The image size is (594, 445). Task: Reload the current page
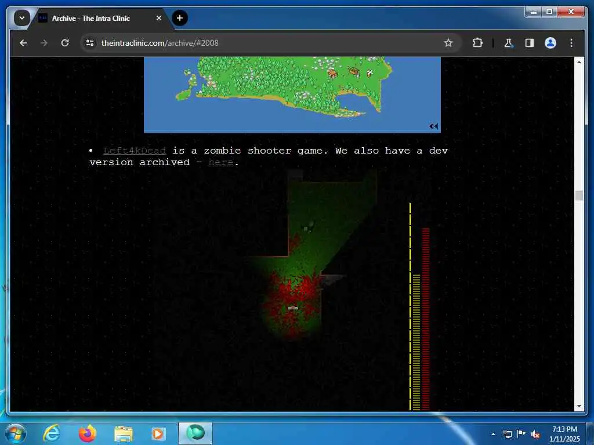pyautogui.click(x=65, y=43)
